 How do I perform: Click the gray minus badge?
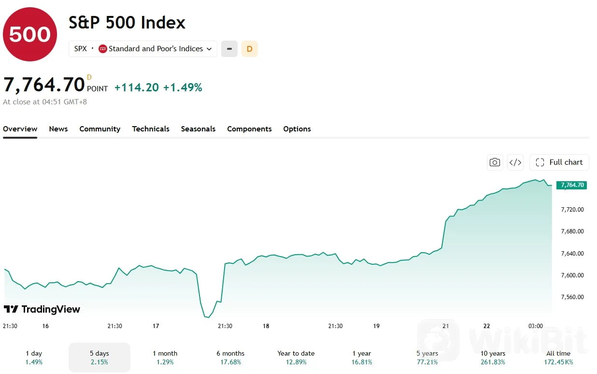coord(229,49)
